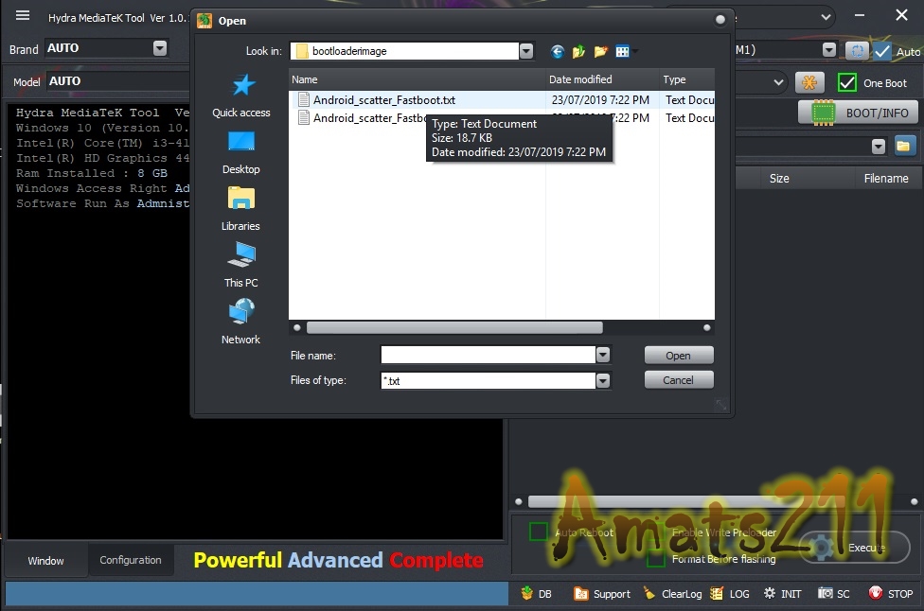Click the Open button in dialog
The image size is (924, 611).
tap(679, 356)
